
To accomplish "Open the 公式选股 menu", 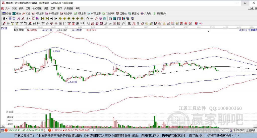I will pos(37,8).
